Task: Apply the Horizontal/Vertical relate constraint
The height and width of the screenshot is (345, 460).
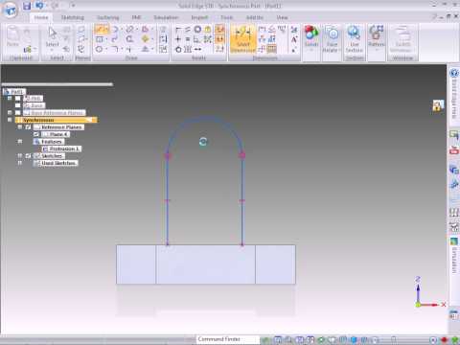Action: click(178, 39)
